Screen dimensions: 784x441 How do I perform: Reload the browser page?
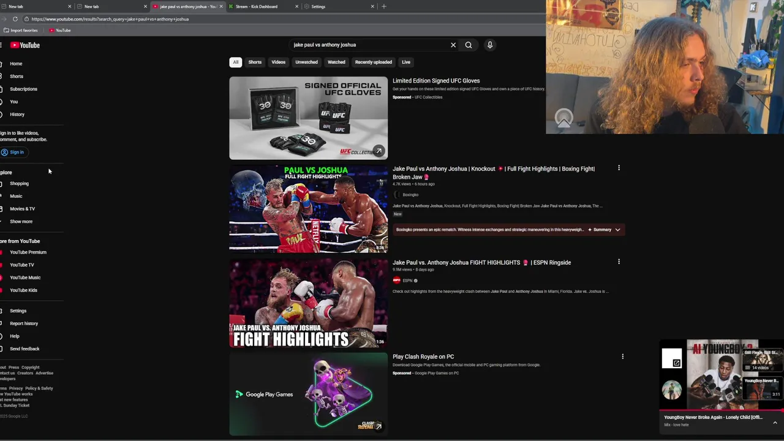(x=15, y=19)
